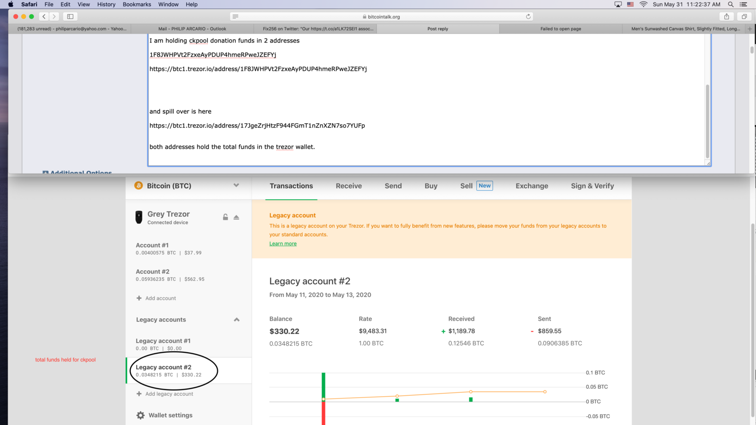This screenshot has height=425, width=756.
Task: Show the Safari sidebar
Action: click(x=70, y=17)
